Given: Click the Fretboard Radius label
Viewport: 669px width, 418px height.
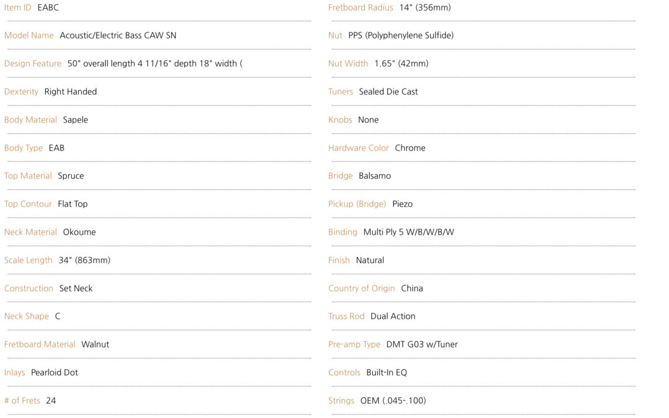Looking at the screenshot, I should [361, 7].
